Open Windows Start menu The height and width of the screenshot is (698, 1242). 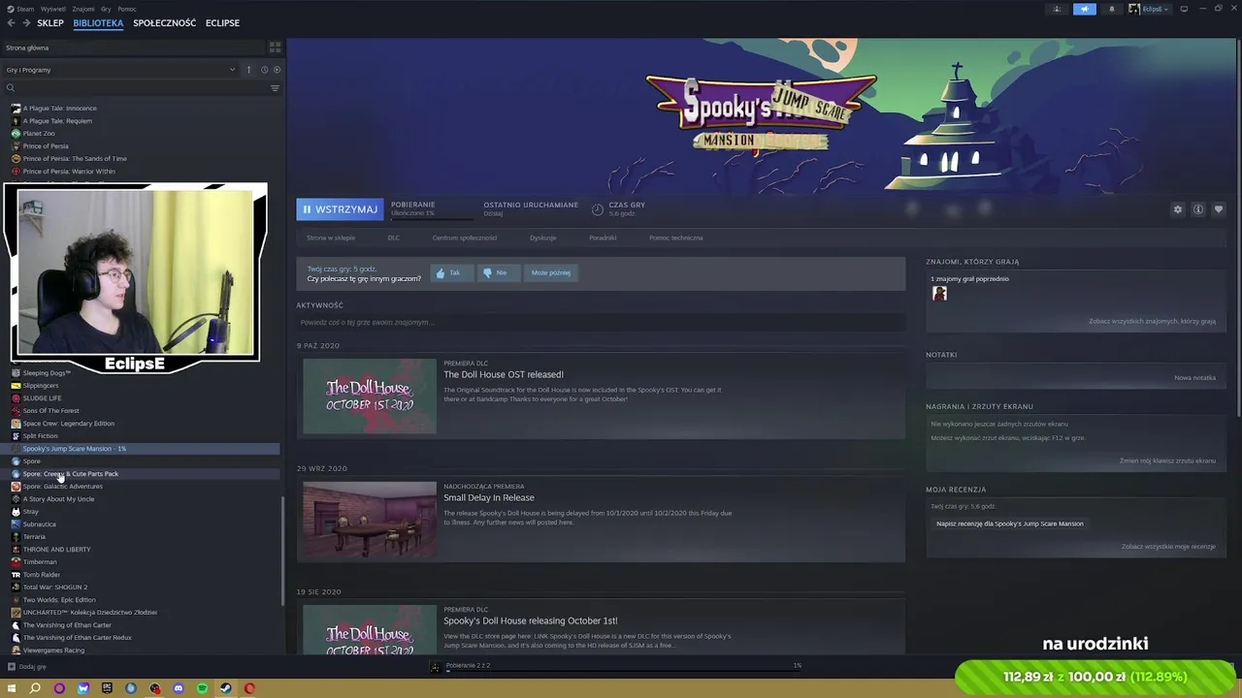pos(12,688)
